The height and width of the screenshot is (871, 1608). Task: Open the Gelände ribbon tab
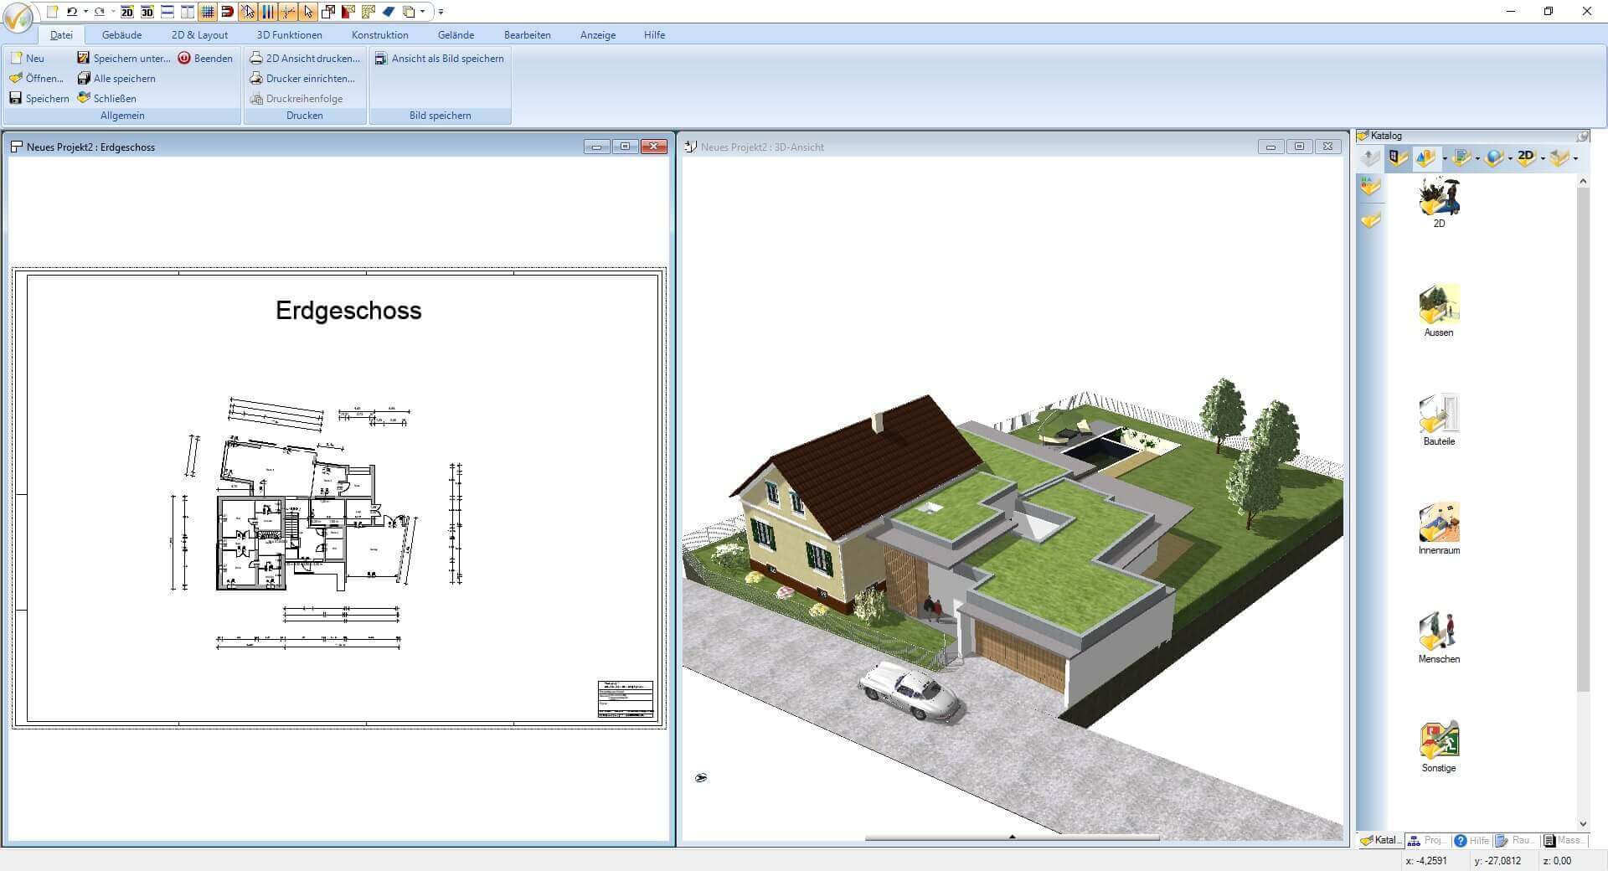(x=455, y=35)
